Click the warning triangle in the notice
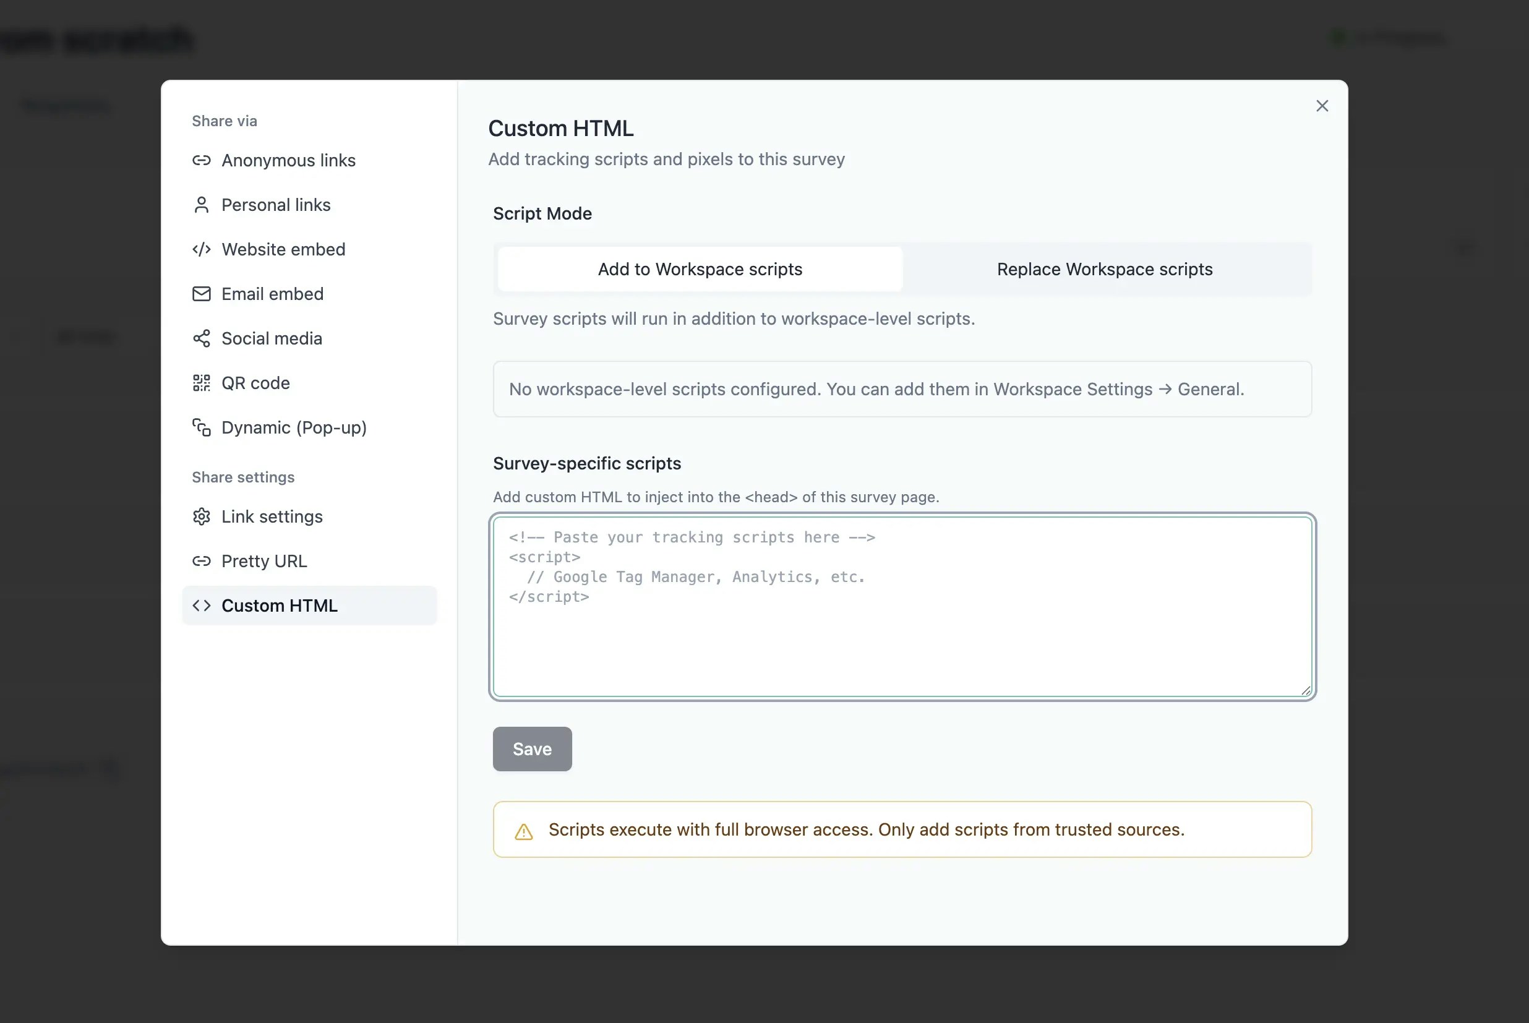Viewport: 1529px width, 1023px height. [524, 829]
